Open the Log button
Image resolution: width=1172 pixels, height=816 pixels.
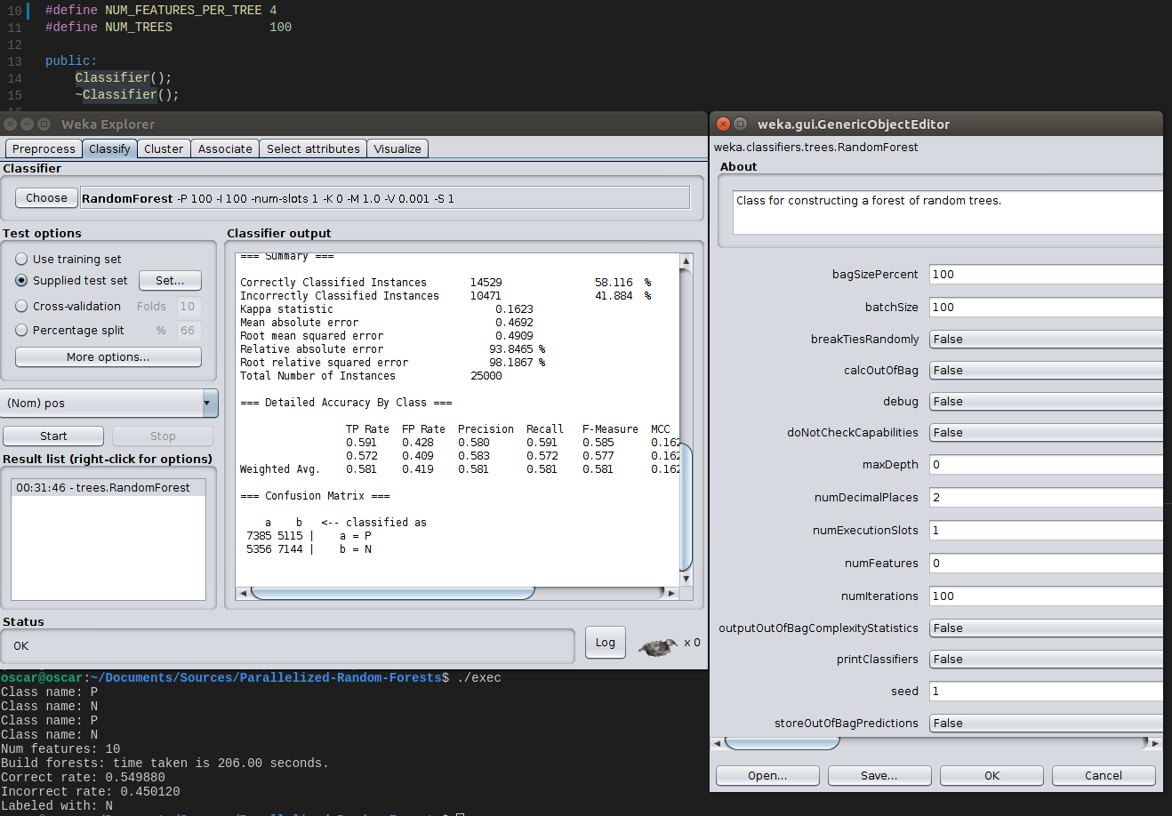click(x=606, y=643)
